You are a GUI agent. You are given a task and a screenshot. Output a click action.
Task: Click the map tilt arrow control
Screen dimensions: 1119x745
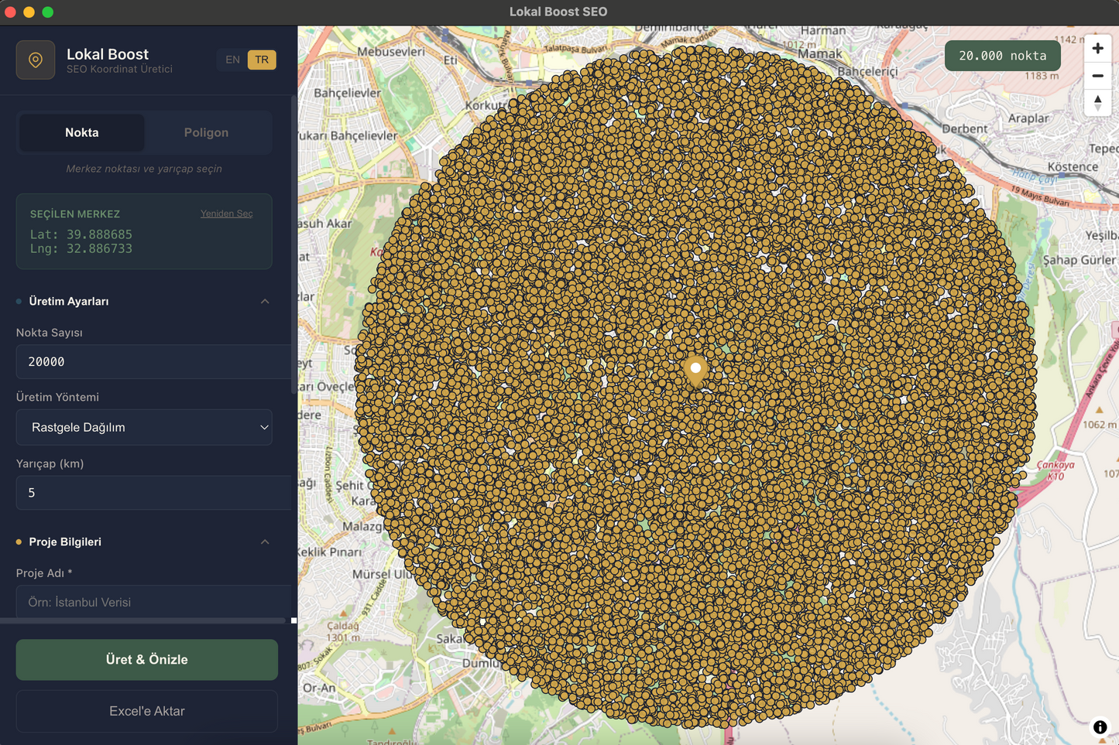click(1097, 101)
